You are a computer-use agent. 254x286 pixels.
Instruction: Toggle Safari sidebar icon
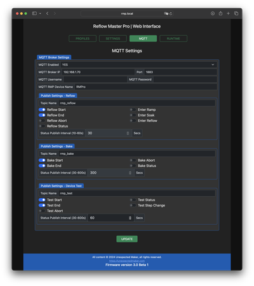point(34,13)
